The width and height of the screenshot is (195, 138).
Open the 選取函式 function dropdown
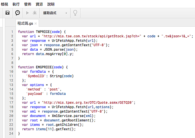(x=55, y=13)
